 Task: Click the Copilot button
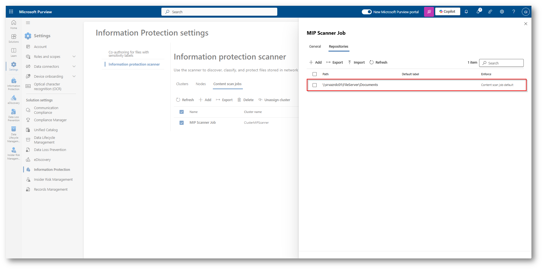click(x=447, y=12)
